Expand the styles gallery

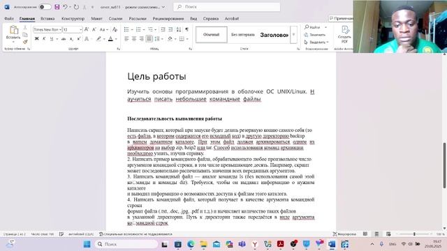pyautogui.click(x=293, y=35)
